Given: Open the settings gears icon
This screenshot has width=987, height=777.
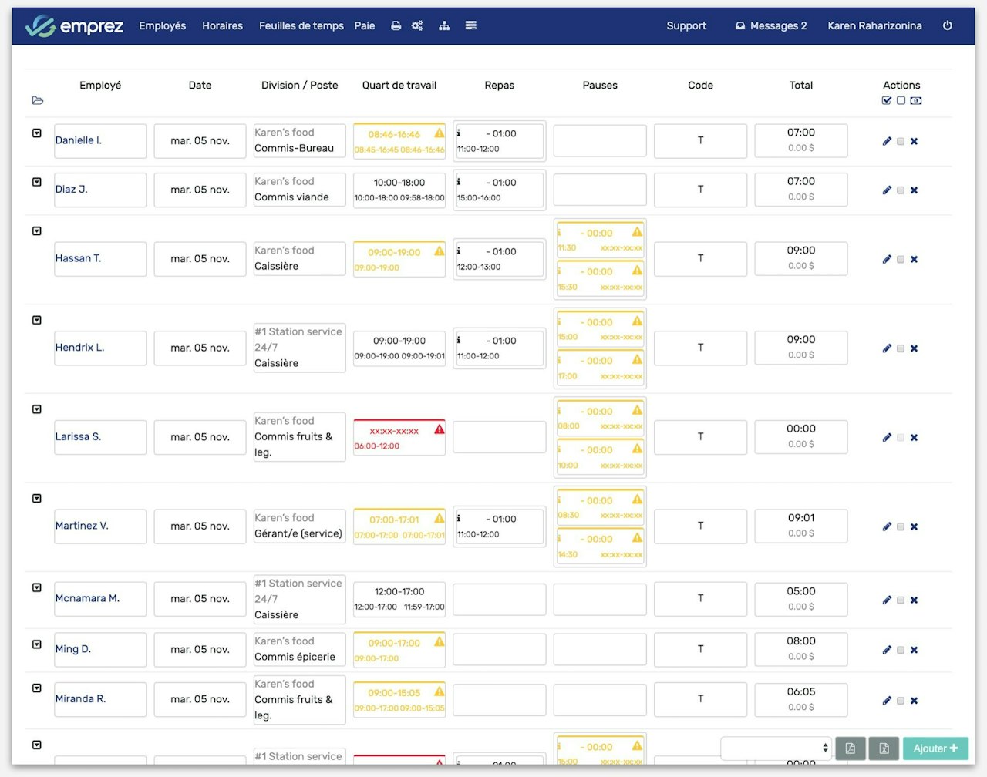Looking at the screenshot, I should click(417, 25).
